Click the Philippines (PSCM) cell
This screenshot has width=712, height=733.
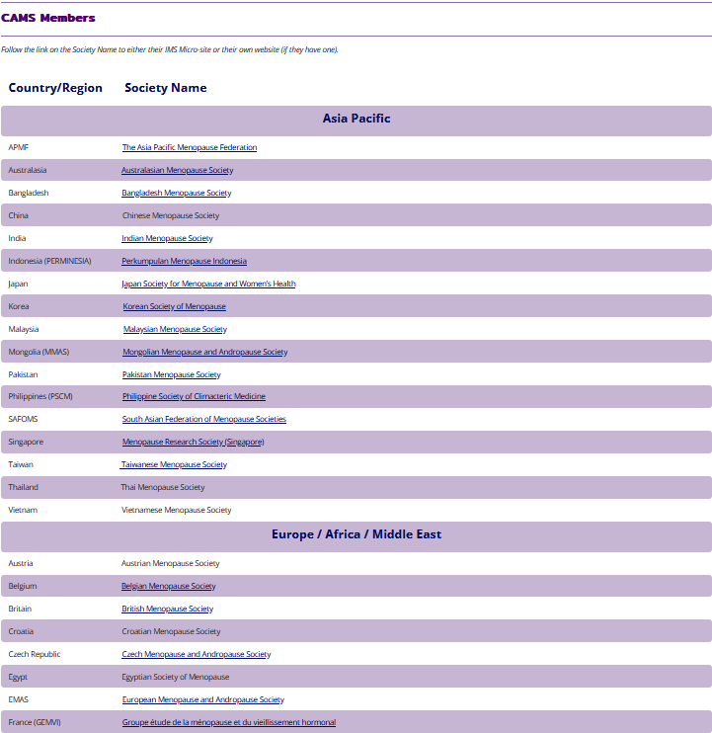point(40,396)
